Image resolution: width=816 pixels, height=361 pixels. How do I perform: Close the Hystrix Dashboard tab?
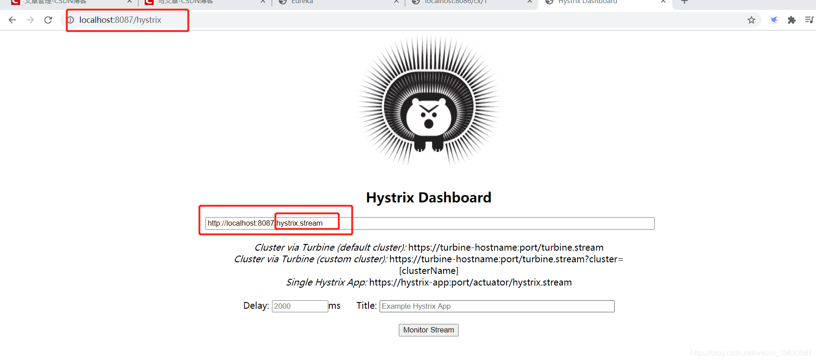coord(663,2)
